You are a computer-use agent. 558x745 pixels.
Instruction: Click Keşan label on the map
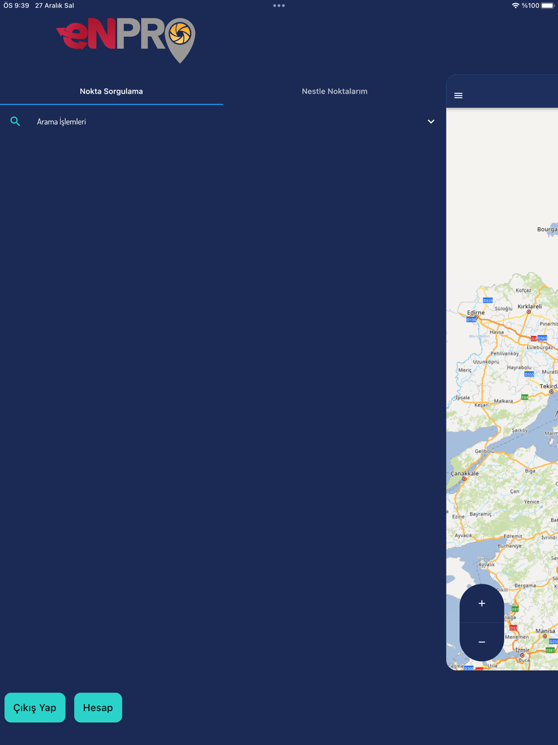point(481,405)
